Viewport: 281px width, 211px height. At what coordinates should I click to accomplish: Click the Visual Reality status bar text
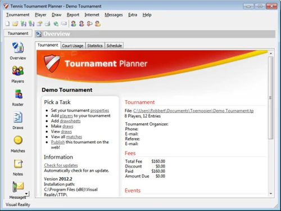[x=18, y=205]
